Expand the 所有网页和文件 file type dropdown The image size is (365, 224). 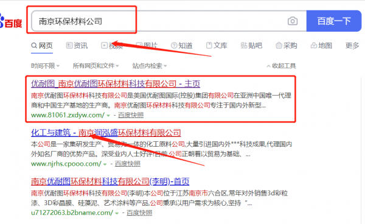(x=96, y=66)
